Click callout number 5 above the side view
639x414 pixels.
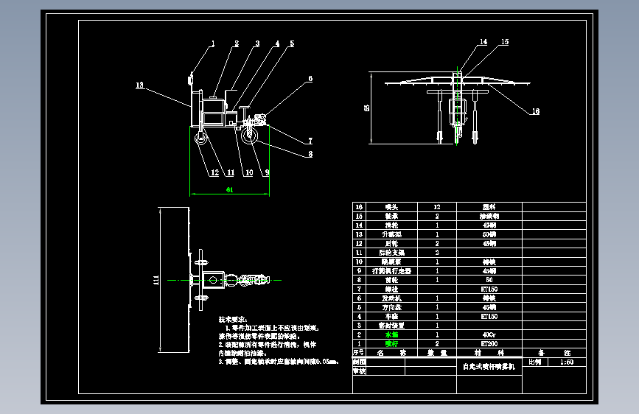pos(292,43)
